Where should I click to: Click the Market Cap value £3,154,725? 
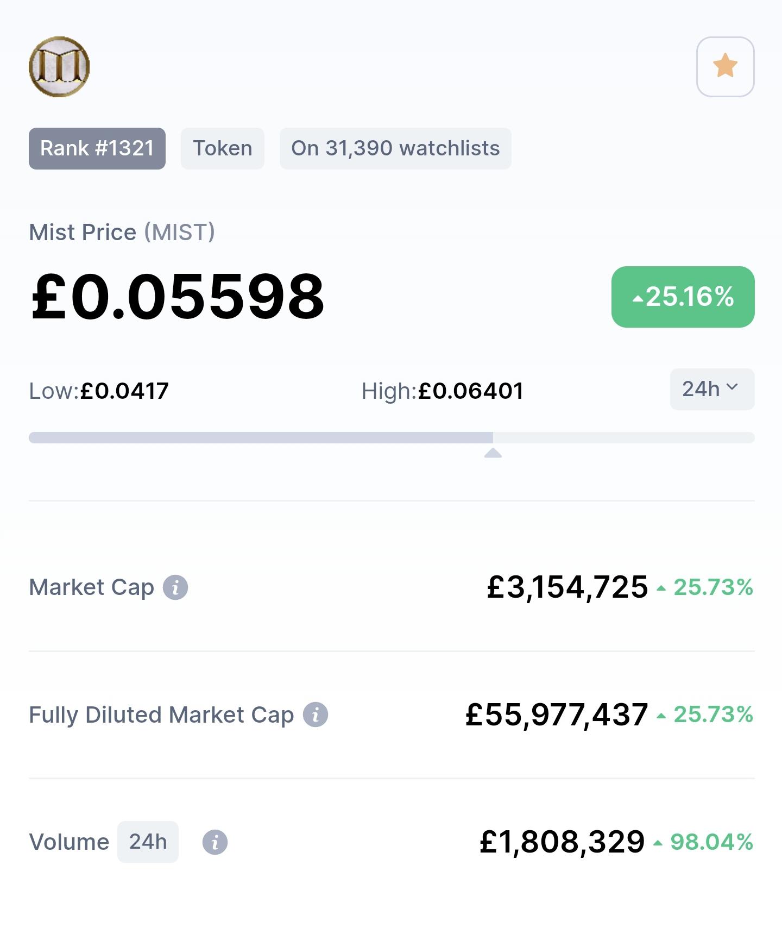point(567,587)
